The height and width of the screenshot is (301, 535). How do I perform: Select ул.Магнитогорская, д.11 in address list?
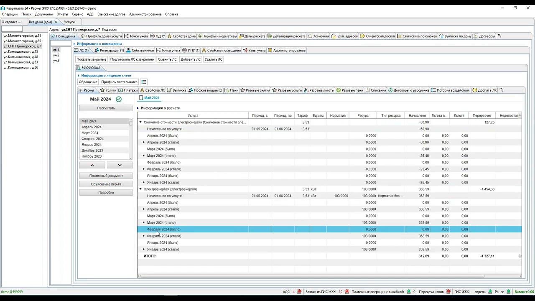[x=22, y=36]
